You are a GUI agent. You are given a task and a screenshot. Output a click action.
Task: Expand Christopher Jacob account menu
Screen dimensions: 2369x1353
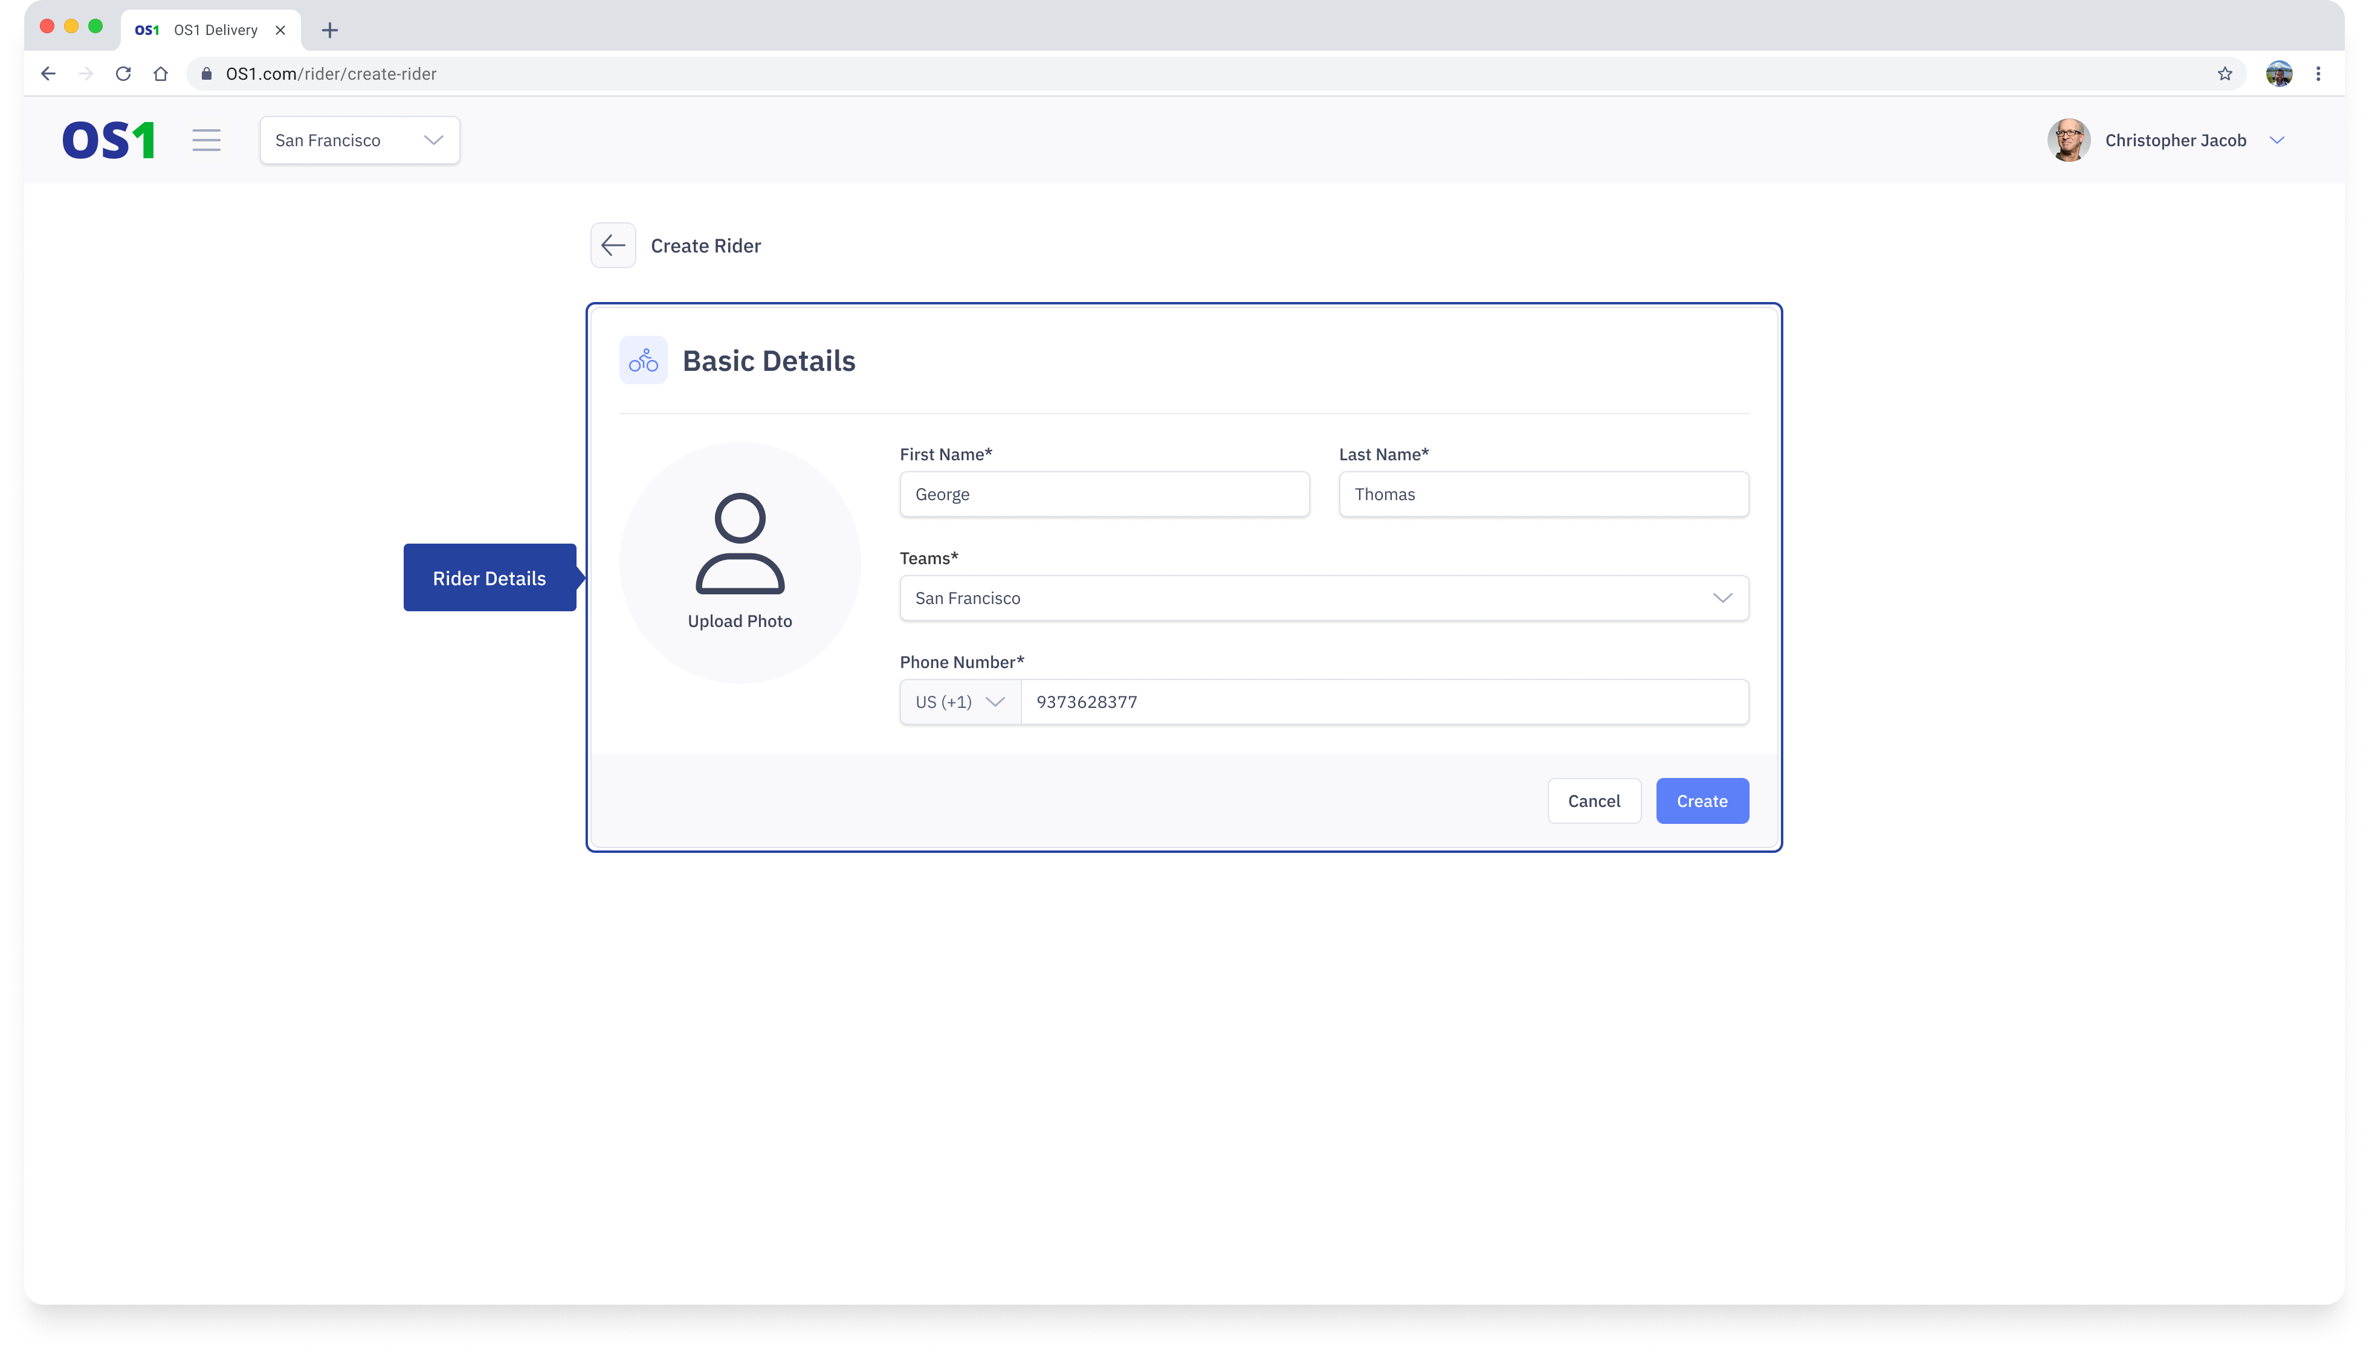pos(2277,140)
